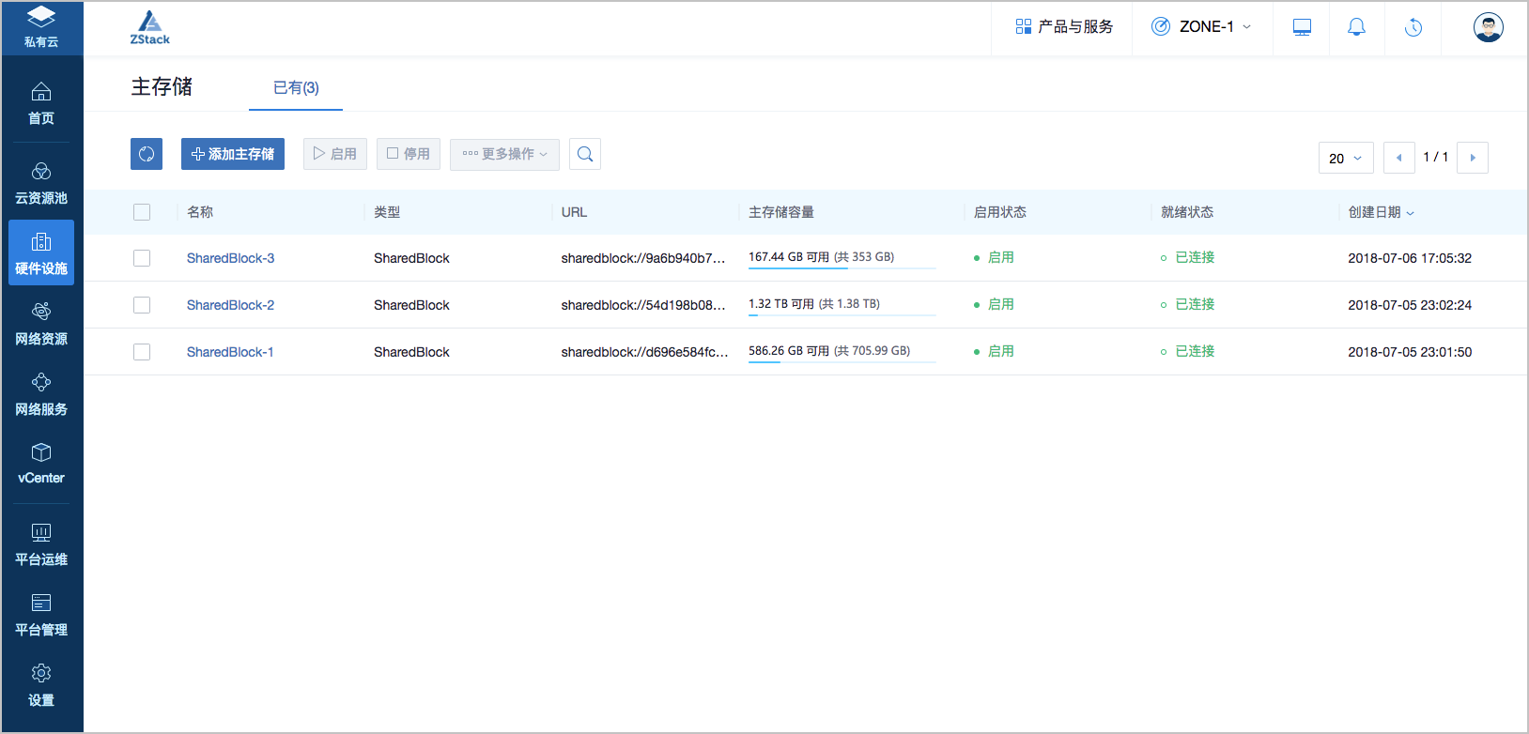Select all rows with header checkbox

[142, 212]
